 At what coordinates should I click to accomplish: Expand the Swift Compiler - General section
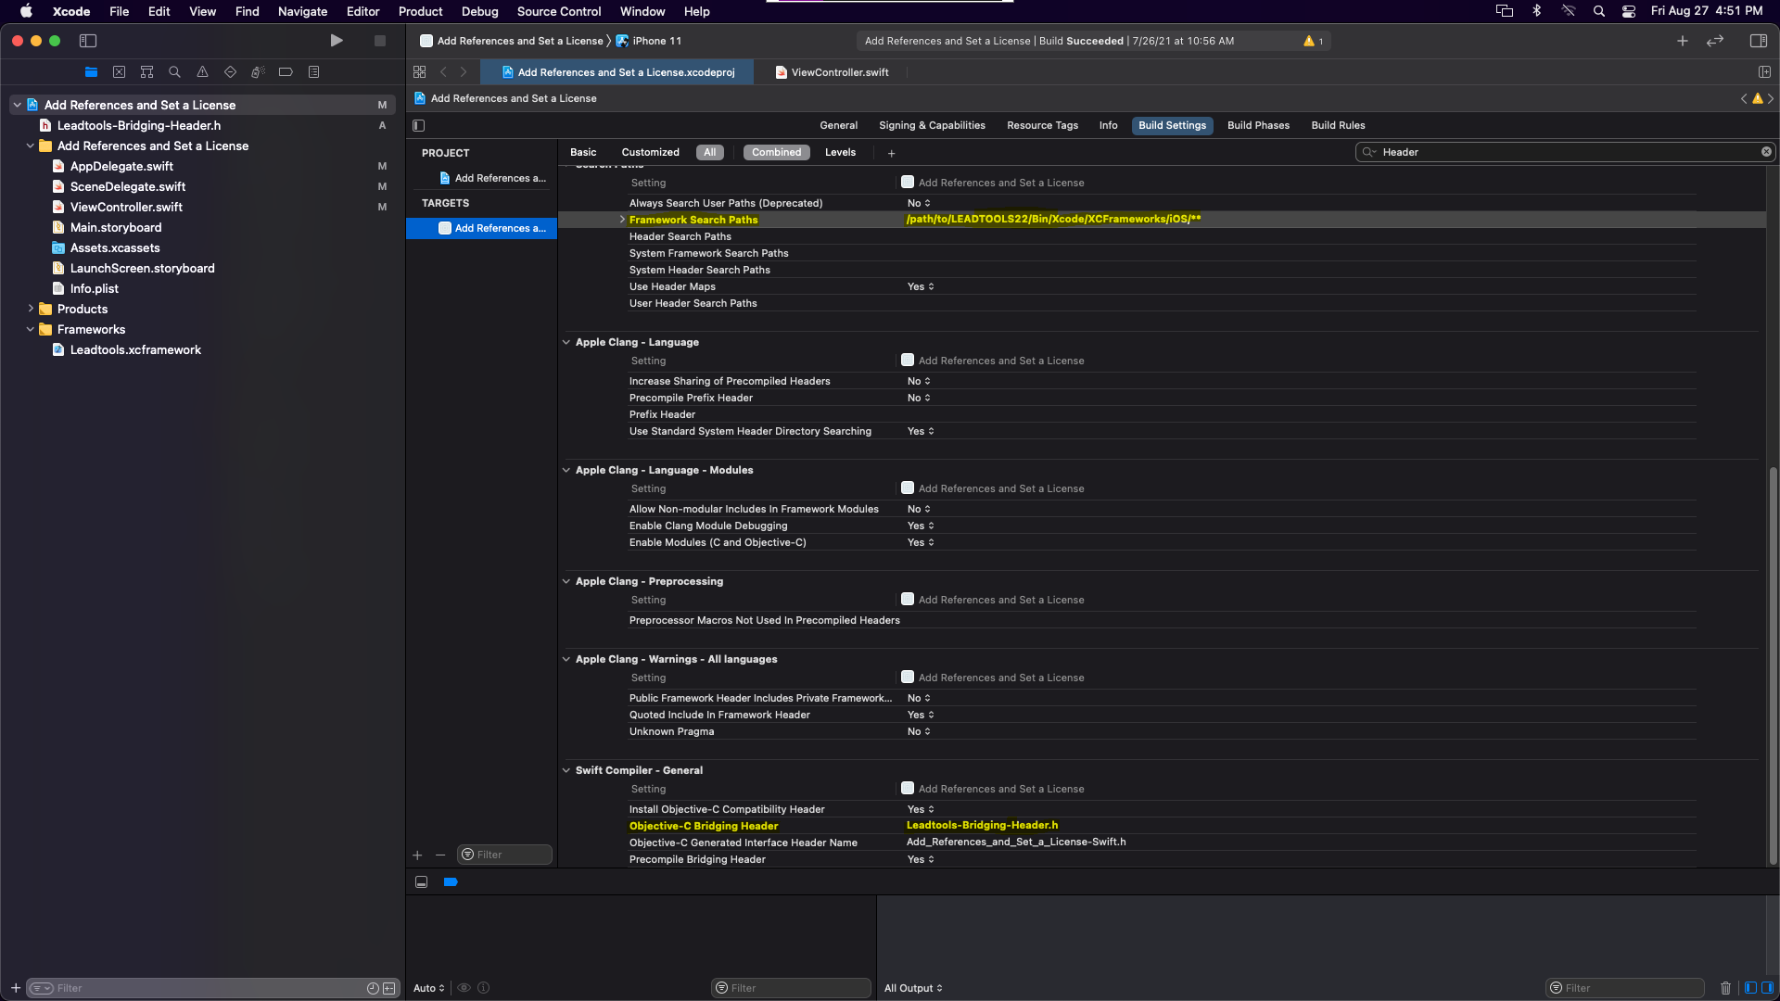coord(566,770)
